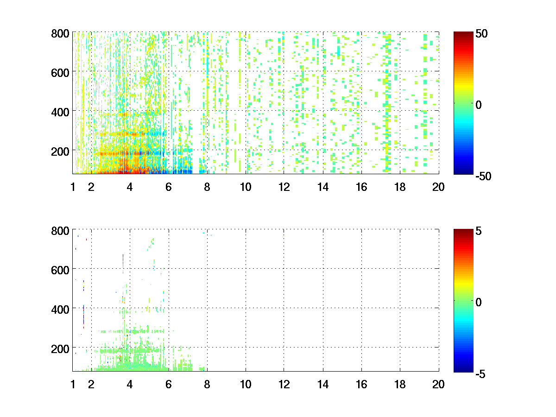Click y-axis tick 200 on top plot
The image size is (556, 417).
61,151
